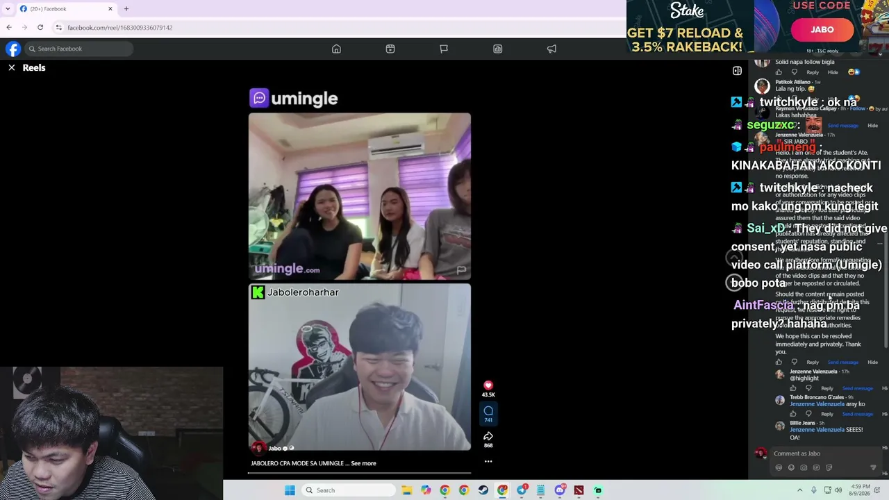Image resolution: width=889 pixels, height=500 pixels.
Task: Add a GIF to the comment
Action: point(816,467)
